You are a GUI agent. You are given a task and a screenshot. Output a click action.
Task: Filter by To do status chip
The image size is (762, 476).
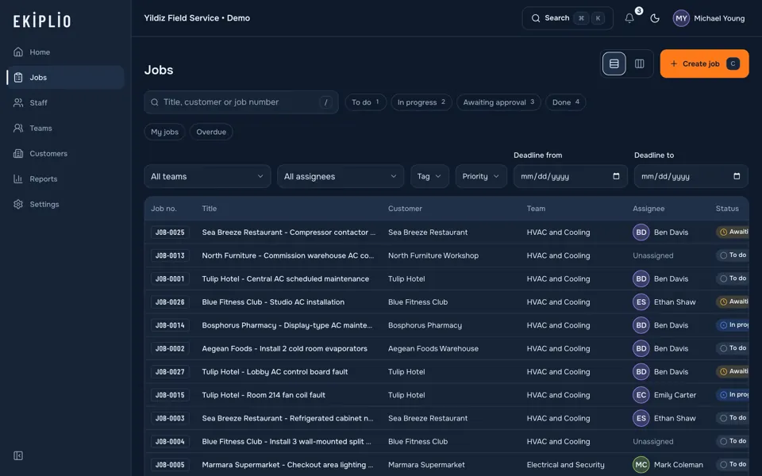tap(365, 102)
